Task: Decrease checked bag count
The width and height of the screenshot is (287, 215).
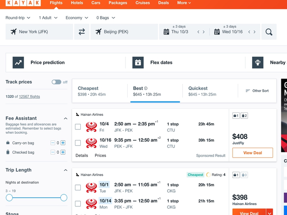Action: click(53, 152)
